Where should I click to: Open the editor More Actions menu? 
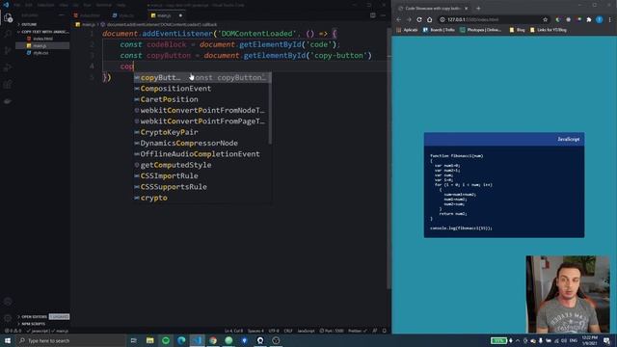[383, 15]
